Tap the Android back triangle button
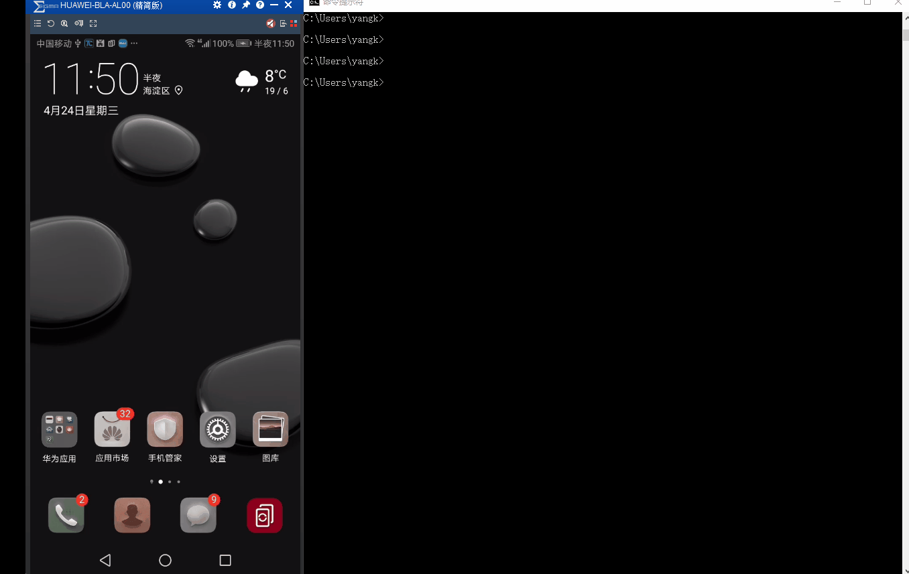Viewport: 909px width, 574px height. (x=105, y=560)
